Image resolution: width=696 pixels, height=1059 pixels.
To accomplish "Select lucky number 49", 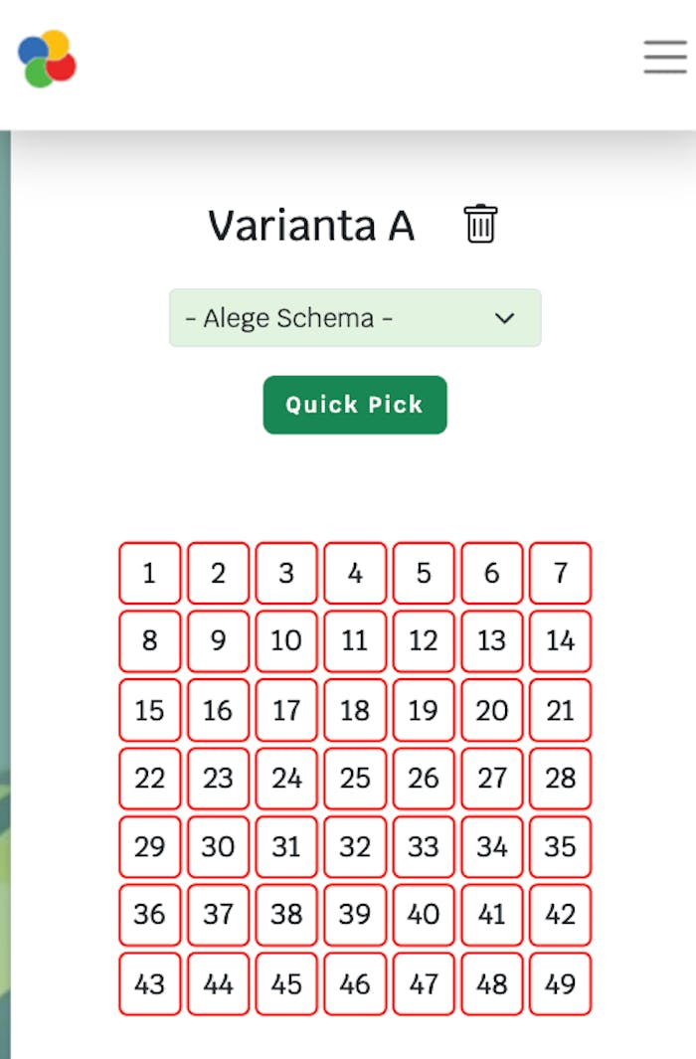I will (560, 983).
